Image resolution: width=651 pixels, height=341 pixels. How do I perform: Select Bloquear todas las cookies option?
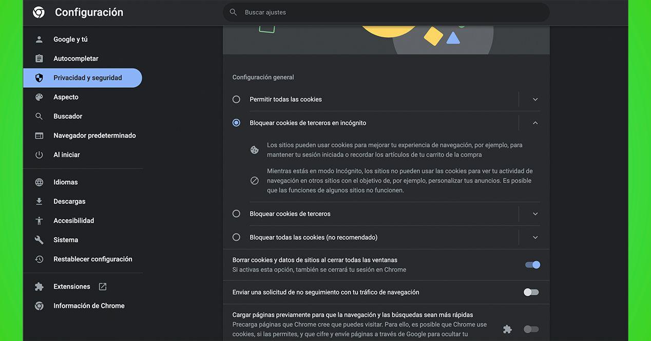pyautogui.click(x=236, y=237)
